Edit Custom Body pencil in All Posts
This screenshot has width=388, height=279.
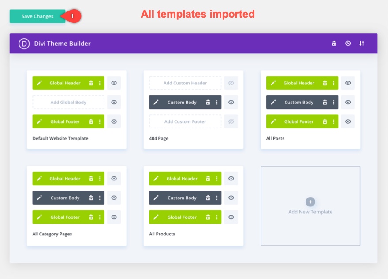(x=273, y=103)
